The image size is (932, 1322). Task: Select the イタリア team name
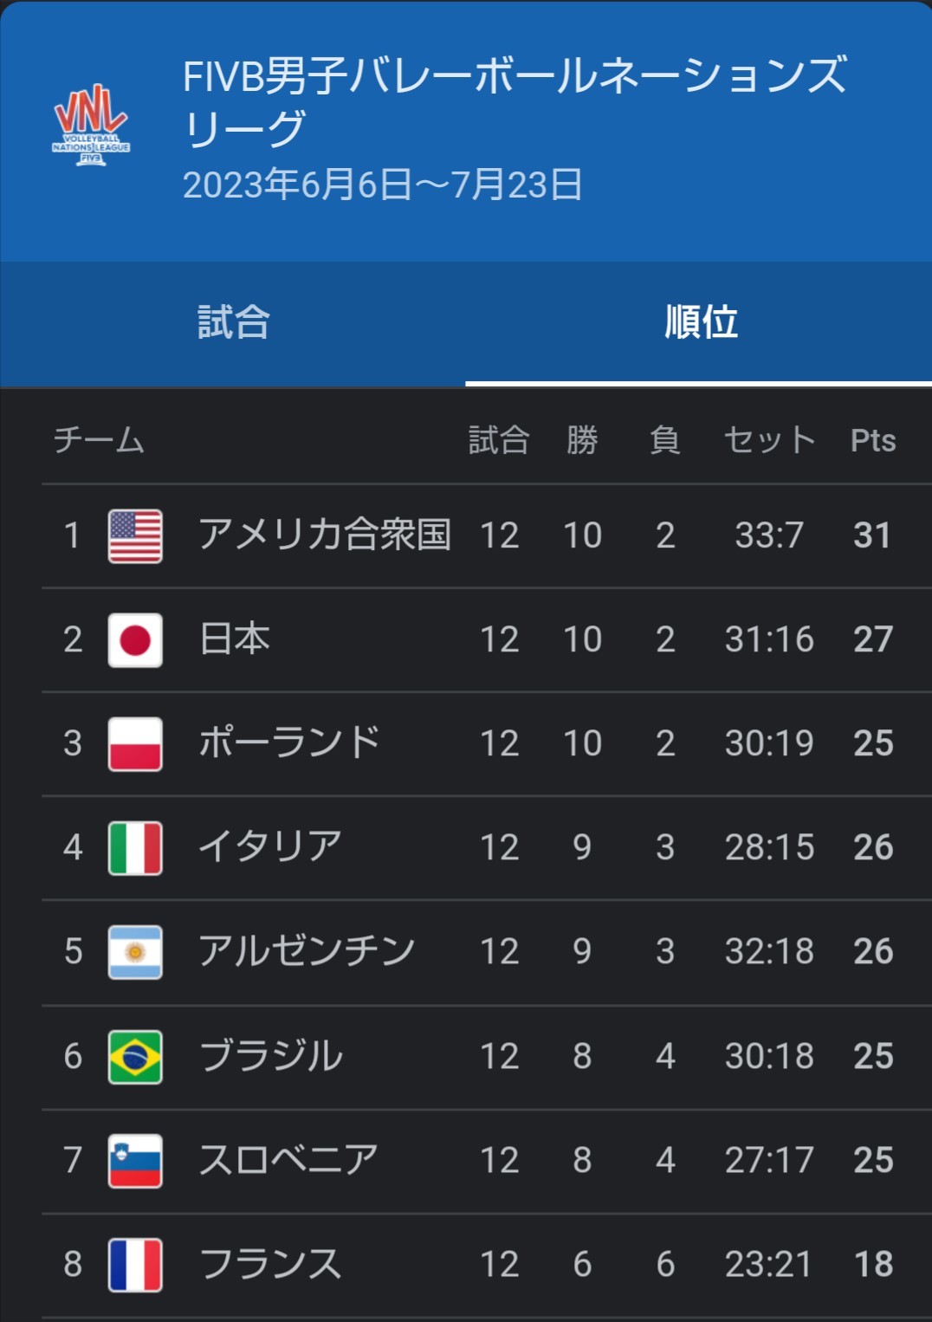(270, 846)
